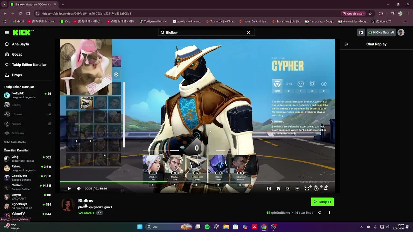
Task: Click the address bar URL
Action: pos(86,14)
